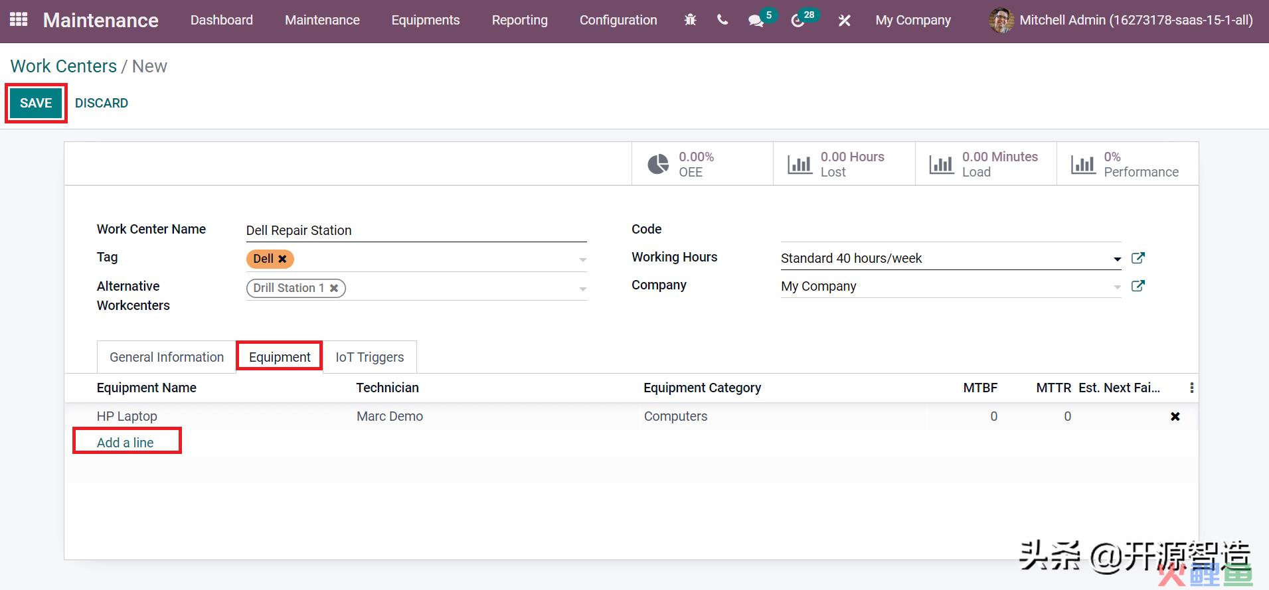
Task: Open the Reporting menu
Action: (520, 21)
